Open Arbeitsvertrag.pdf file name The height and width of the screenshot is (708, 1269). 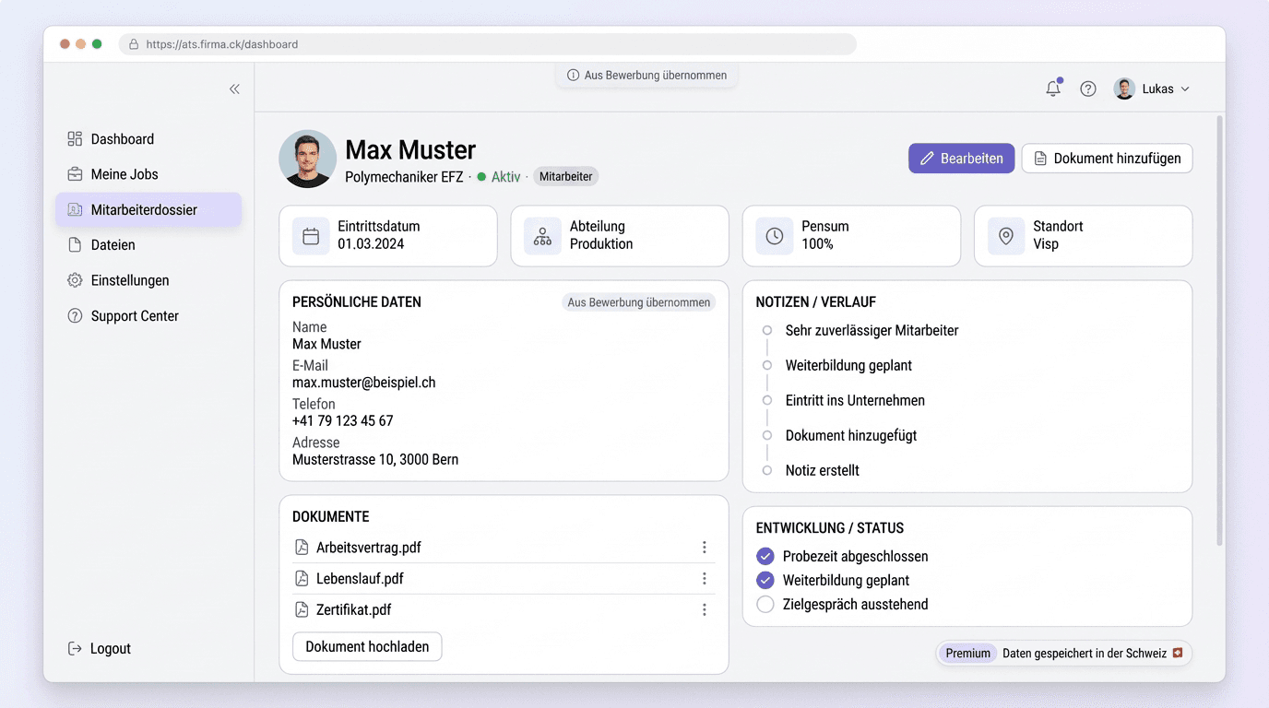[x=369, y=548]
